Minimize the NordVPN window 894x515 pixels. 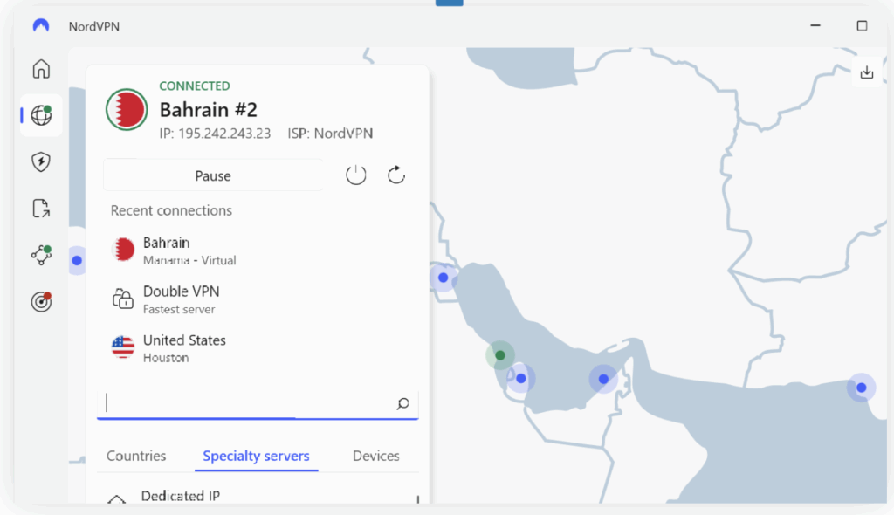click(815, 25)
